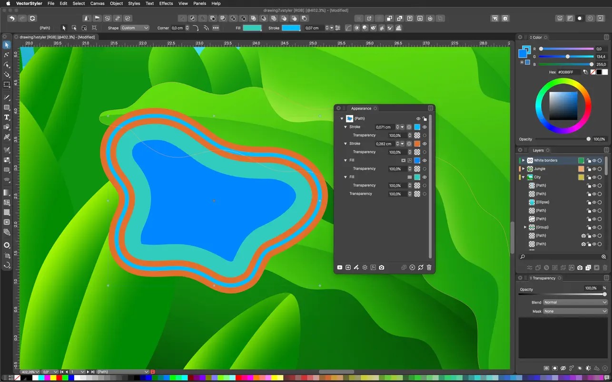Click the Corner radius input field

[178, 28]
